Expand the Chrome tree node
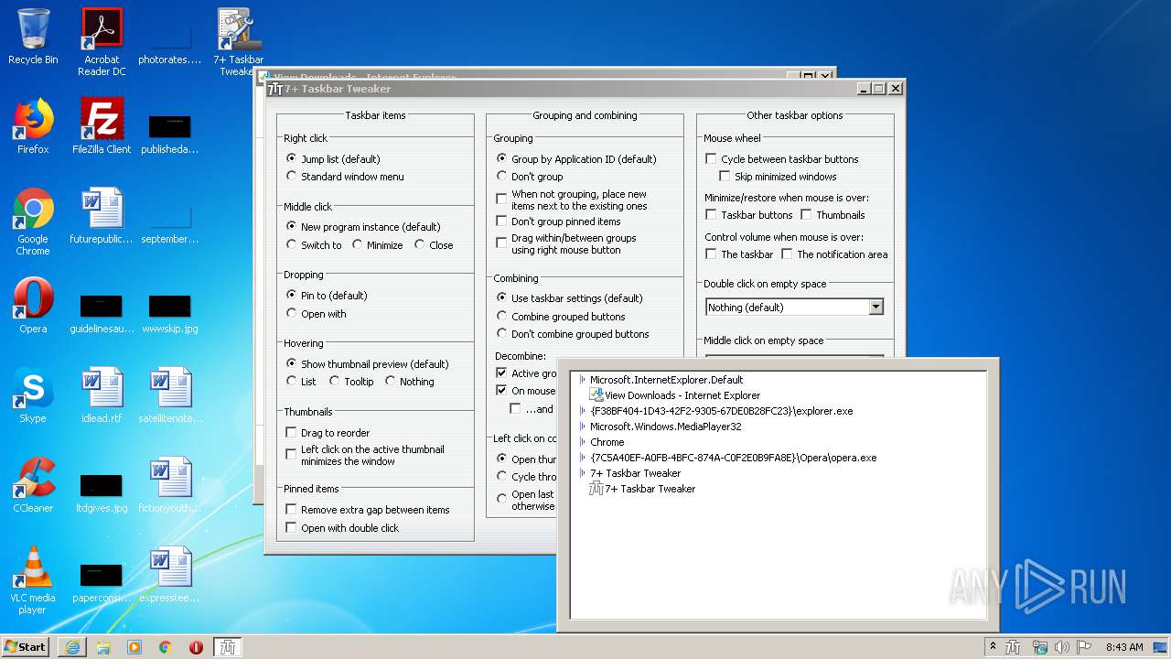The width and height of the screenshot is (1171, 659). [582, 442]
